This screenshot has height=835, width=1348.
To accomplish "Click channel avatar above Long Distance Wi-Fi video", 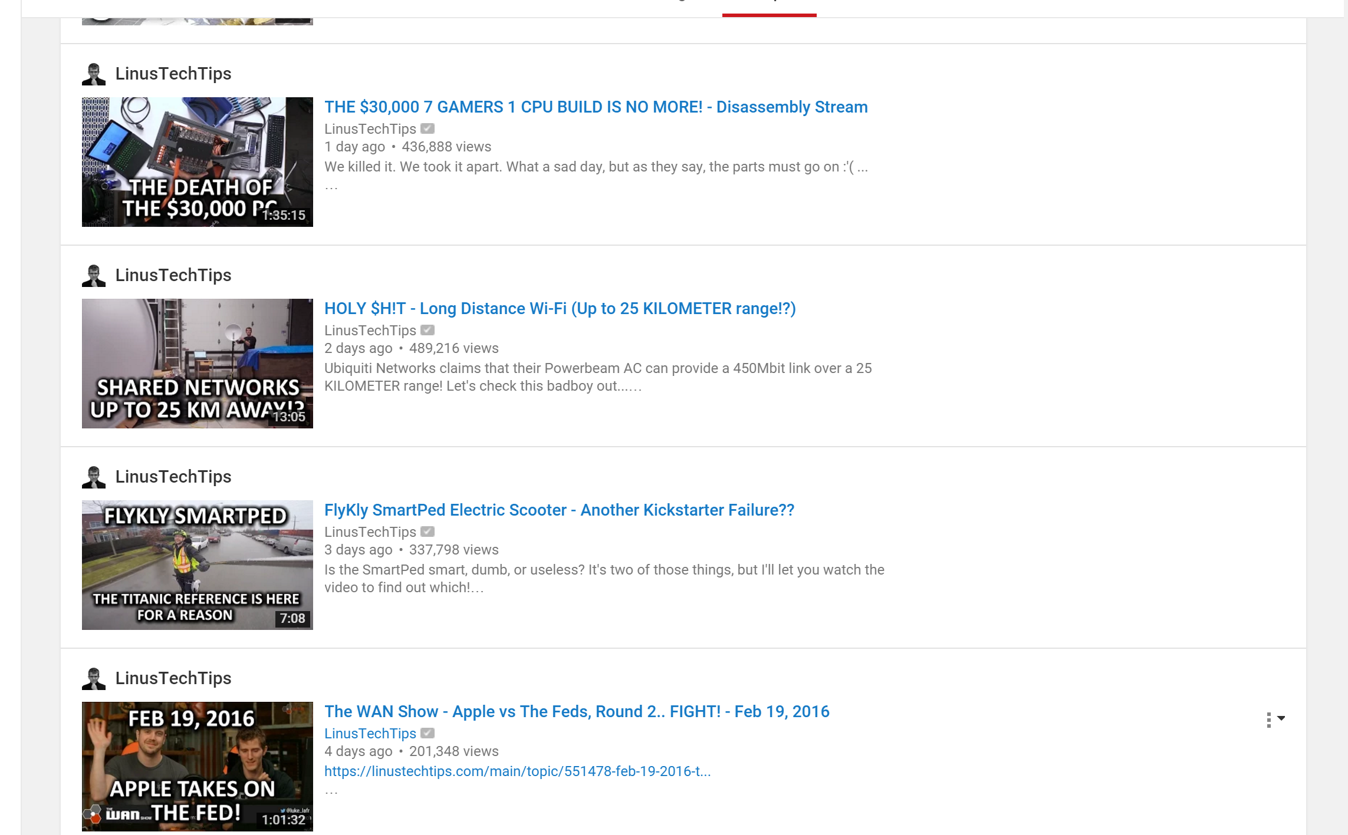I will click(93, 276).
